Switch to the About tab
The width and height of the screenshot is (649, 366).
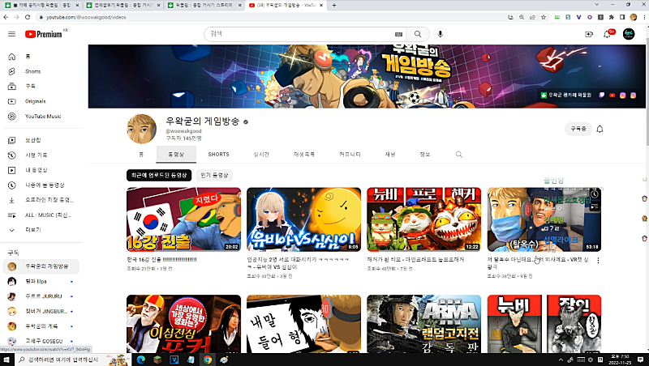[x=425, y=154]
